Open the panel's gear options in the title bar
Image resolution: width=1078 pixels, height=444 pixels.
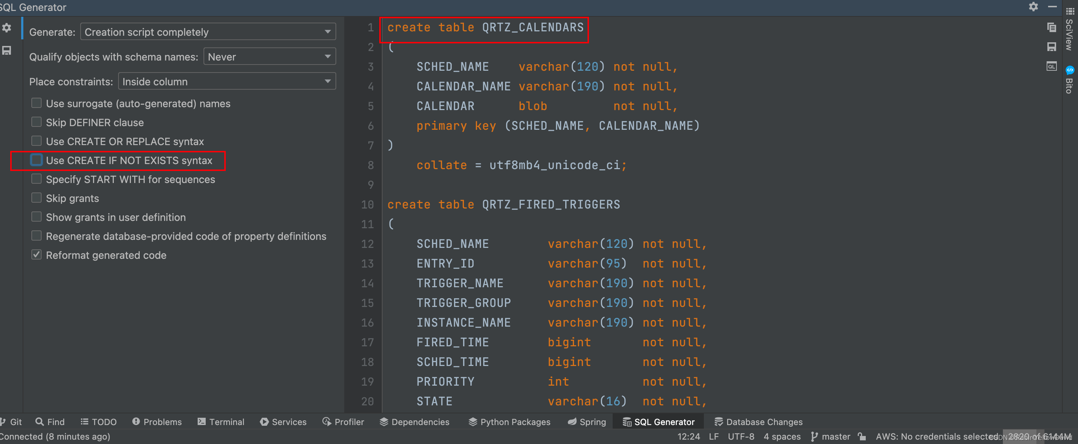tap(1033, 7)
